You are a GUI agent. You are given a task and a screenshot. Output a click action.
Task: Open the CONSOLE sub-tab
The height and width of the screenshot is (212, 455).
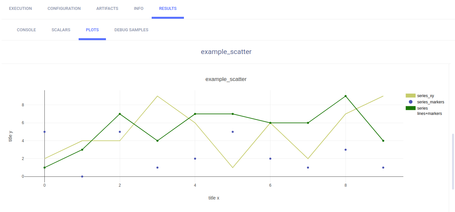(x=26, y=30)
